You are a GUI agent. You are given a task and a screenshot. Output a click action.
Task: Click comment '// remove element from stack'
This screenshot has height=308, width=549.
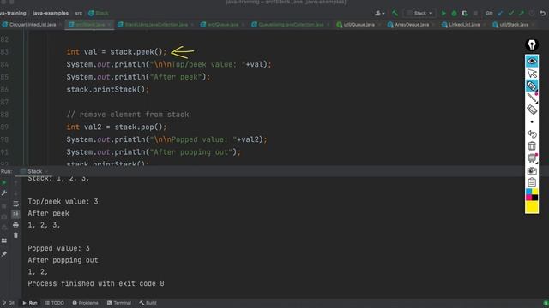(128, 115)
